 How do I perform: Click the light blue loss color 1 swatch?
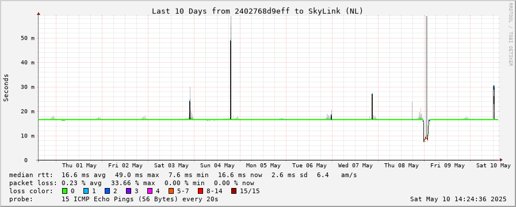tap(86, 191)
